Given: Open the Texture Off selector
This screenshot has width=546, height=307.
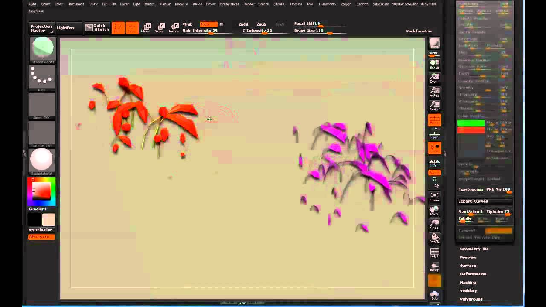Looking at the screenshot, I should (42, 134).
